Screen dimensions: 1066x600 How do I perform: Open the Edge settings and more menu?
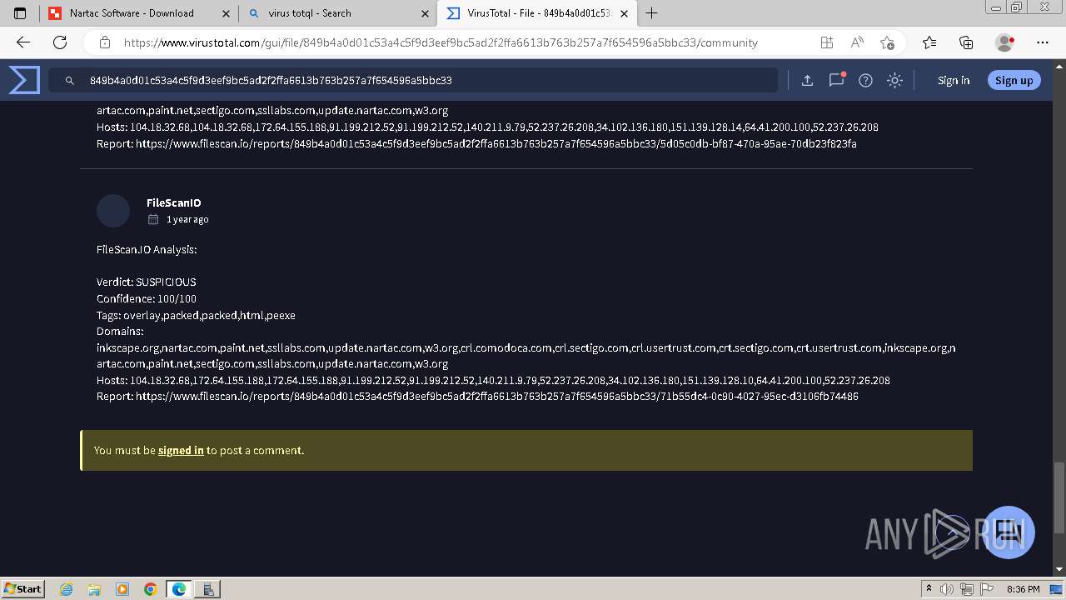[1043, 42]
